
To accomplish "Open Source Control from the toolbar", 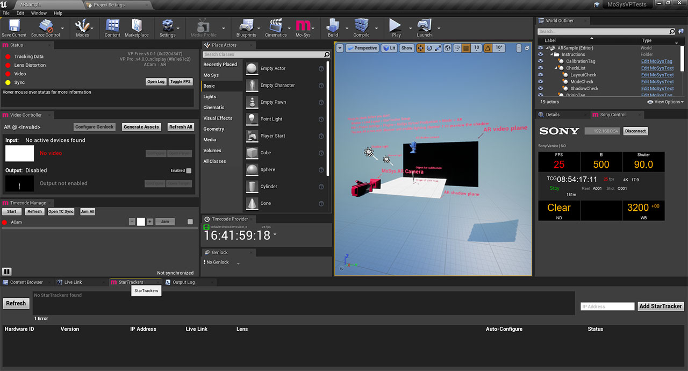I will coord(46,28).
